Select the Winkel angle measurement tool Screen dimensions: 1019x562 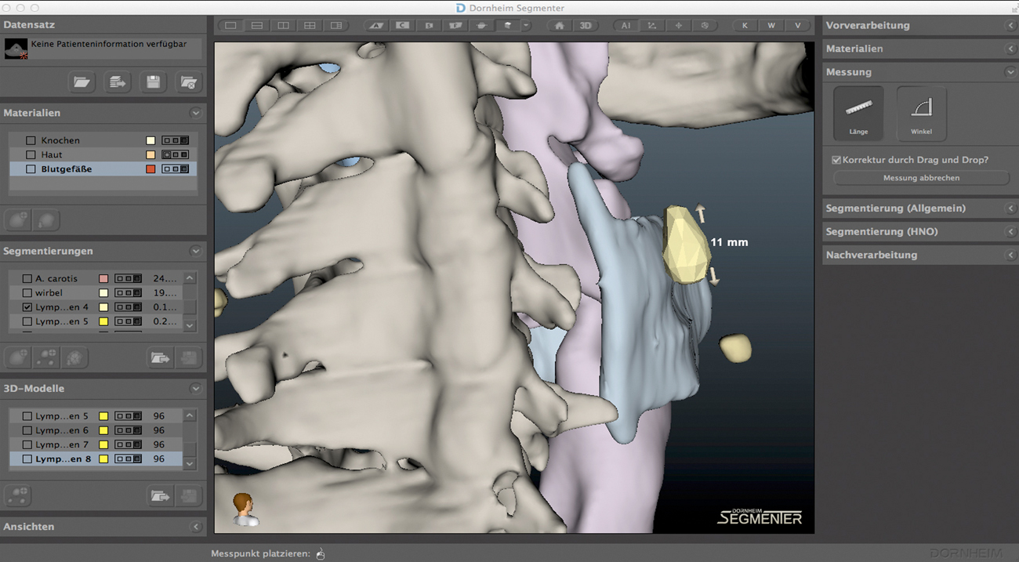pos(921,113)
